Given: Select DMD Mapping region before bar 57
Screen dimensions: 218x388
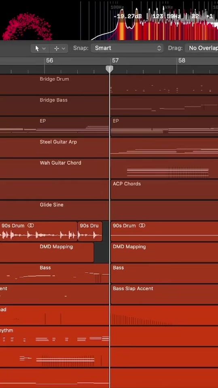Looking at the screenshot, I should (47, 252).
